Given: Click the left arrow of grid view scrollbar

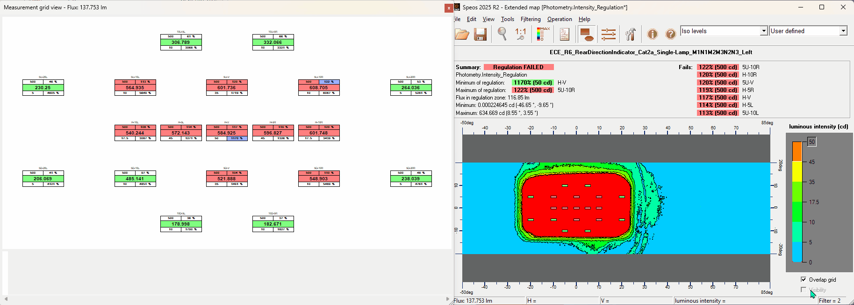Looking at the screenshot, I should [6, 299].
